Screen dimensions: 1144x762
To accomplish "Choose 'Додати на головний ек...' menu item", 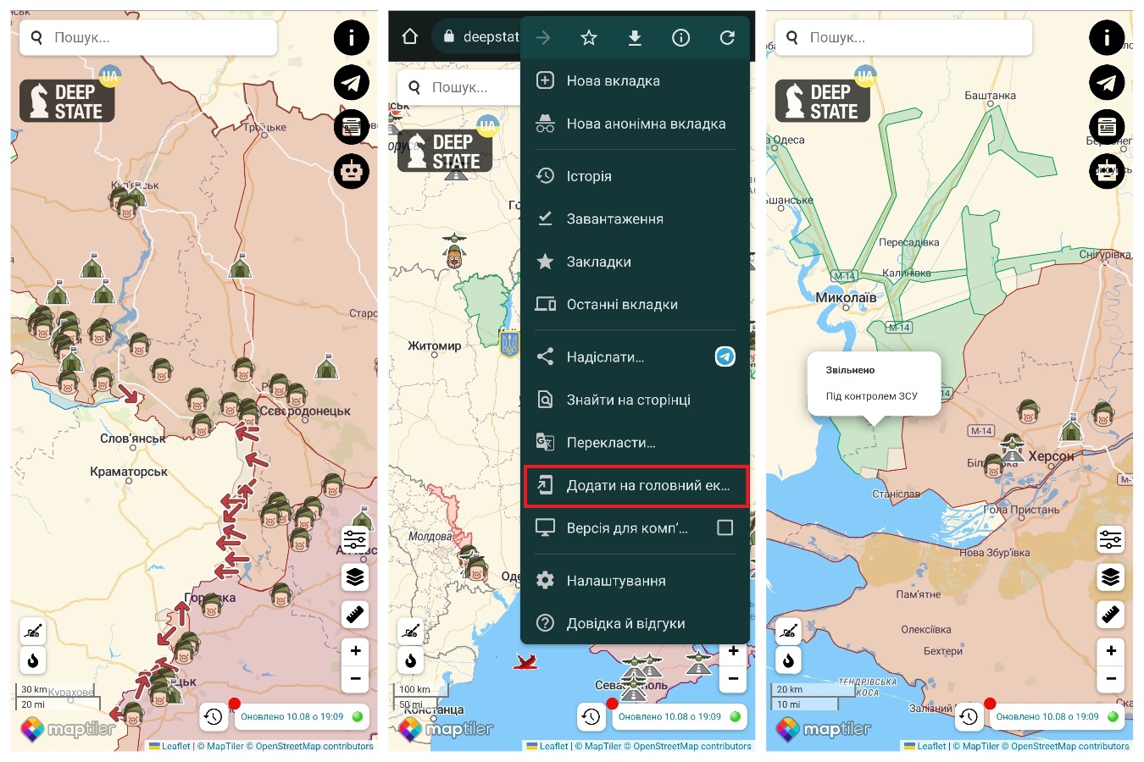I will (x=636, y=486).
